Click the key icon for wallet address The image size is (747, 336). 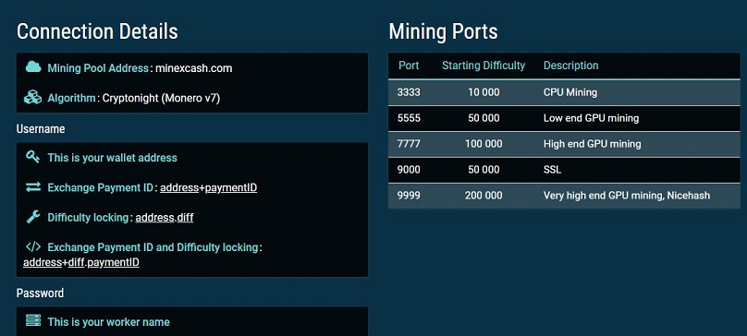33,157
